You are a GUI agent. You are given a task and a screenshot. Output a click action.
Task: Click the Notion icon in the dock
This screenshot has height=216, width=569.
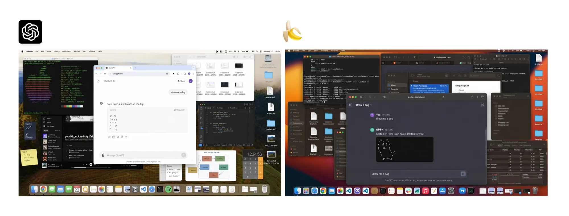pos(135,189)
